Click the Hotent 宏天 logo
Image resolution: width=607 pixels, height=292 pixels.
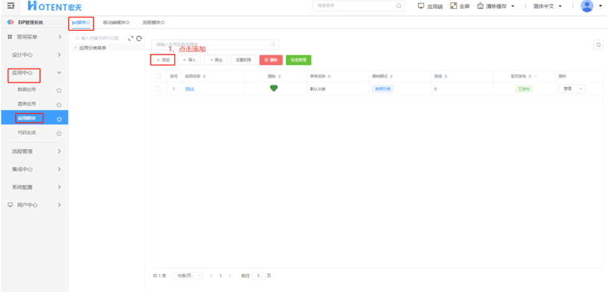[55, 6]
